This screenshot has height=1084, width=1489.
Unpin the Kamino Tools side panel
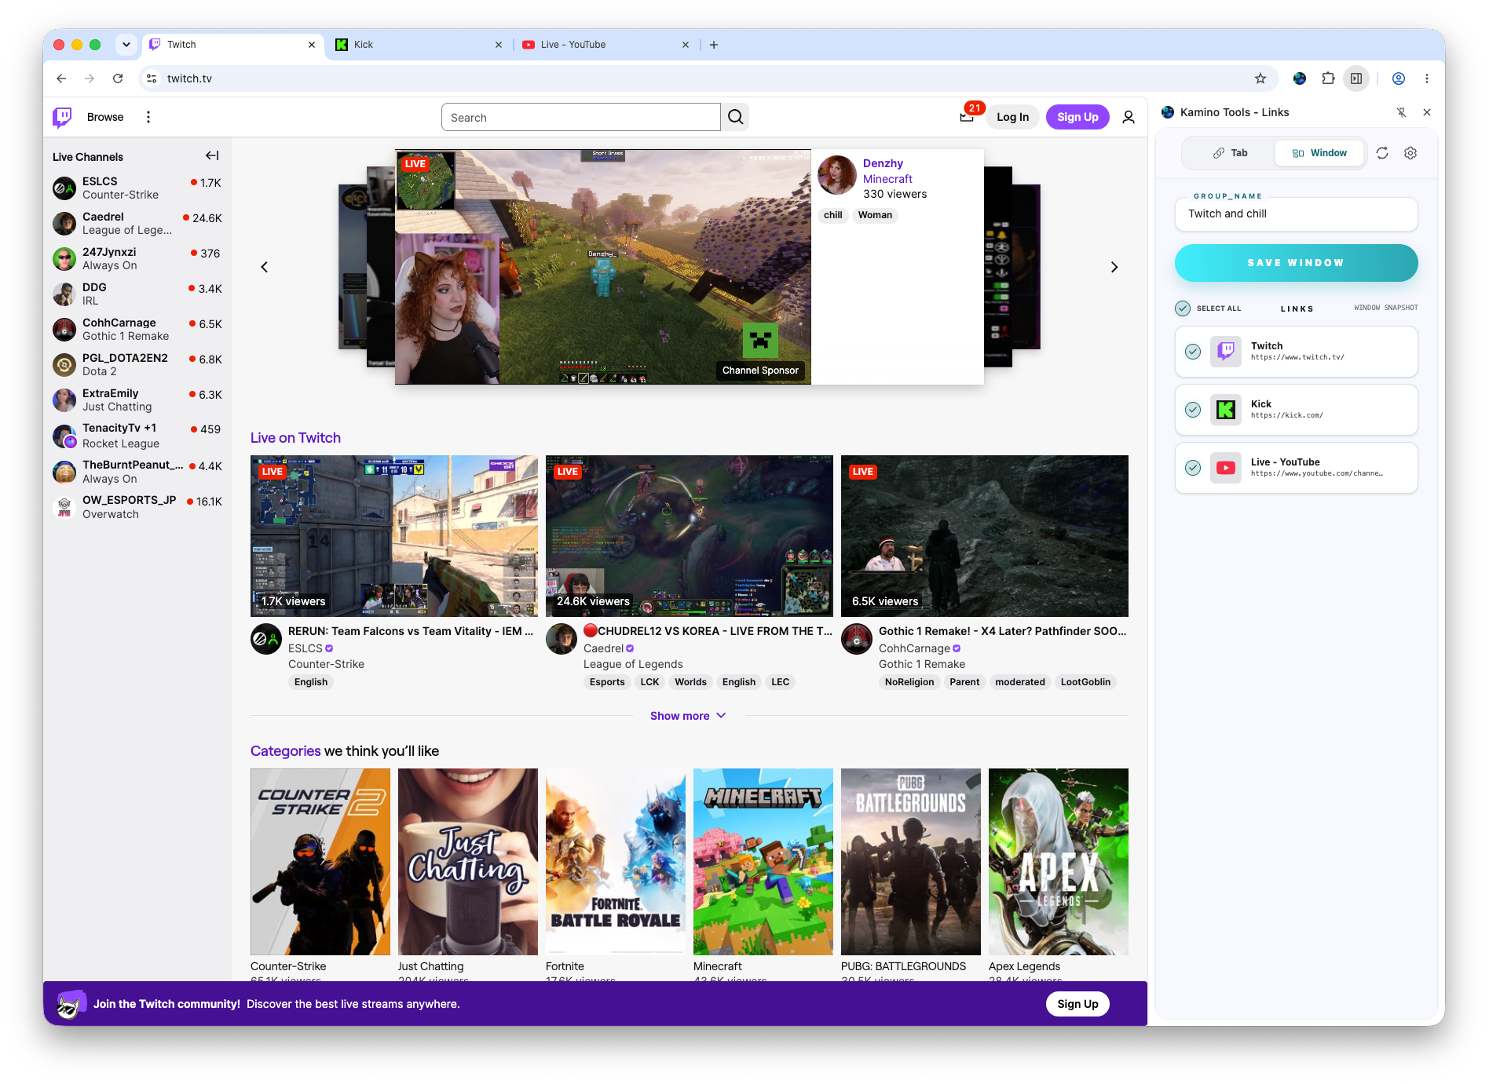pyautogui.click(x=1401, y=112)
